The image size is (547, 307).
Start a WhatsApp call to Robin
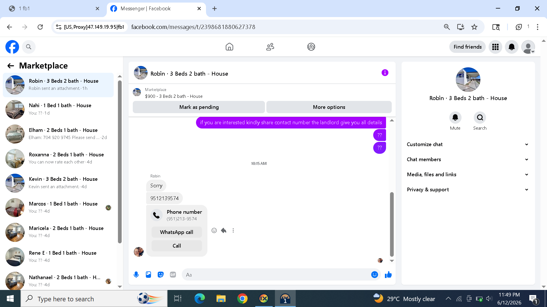(177, 232)
